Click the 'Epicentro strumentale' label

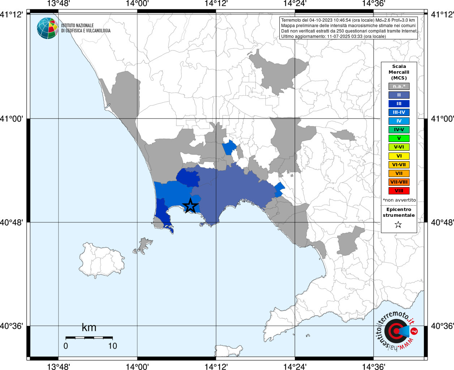(399, 212)
